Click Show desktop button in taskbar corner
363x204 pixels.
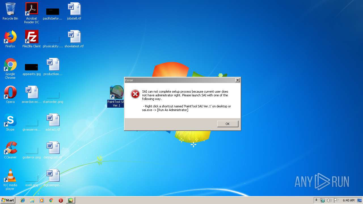(x=360, y=200)
